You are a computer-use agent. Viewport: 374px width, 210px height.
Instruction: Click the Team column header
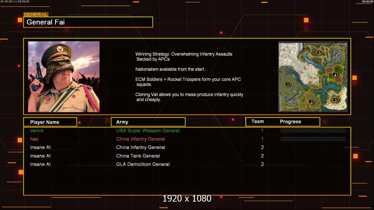[258, 121]
